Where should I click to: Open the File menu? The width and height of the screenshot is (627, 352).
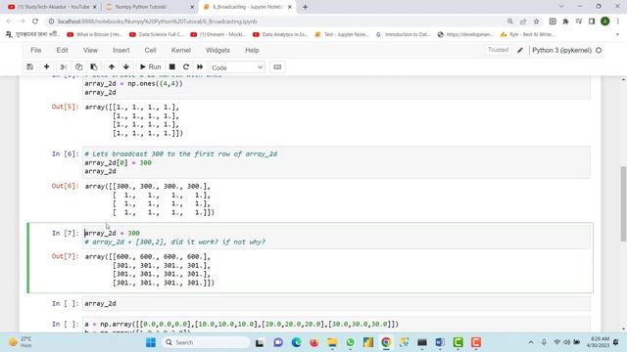(x=35, y=50)
